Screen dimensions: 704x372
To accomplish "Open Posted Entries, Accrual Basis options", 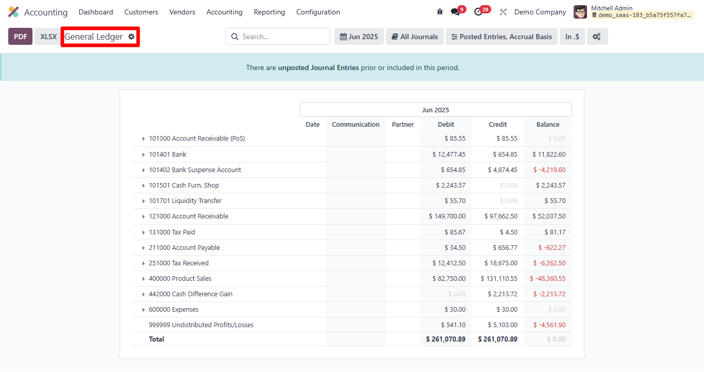I will [501, 37].
